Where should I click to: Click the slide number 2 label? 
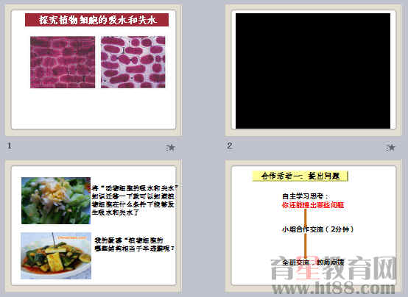point(229,146)
